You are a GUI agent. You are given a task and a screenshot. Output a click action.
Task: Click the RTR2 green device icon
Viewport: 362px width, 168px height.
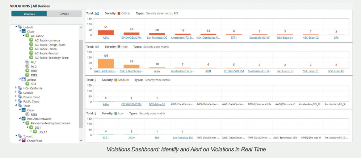tap(27, 75)
